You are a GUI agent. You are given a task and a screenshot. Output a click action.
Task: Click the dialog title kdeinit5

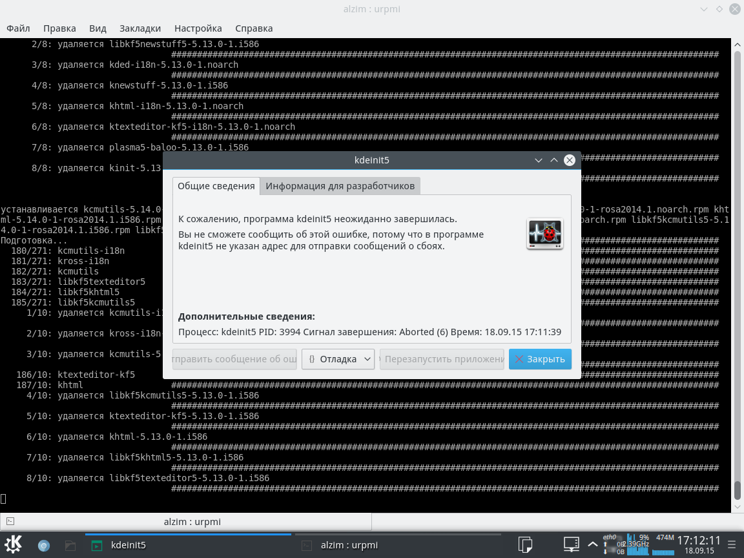(371, 160)
